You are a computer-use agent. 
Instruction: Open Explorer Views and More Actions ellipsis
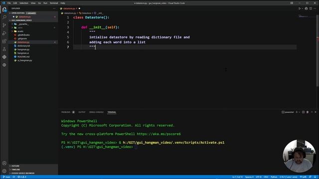pos(54,8)
